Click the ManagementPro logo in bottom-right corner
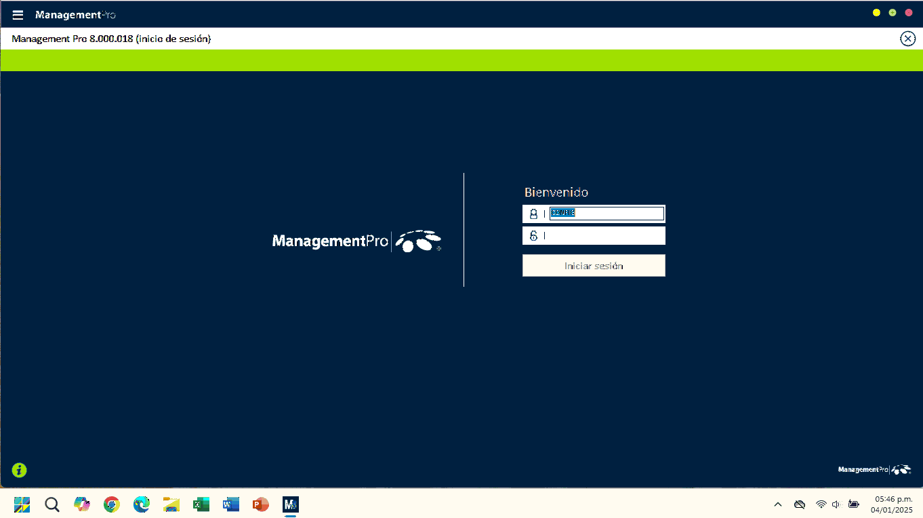 coord(874,469)
